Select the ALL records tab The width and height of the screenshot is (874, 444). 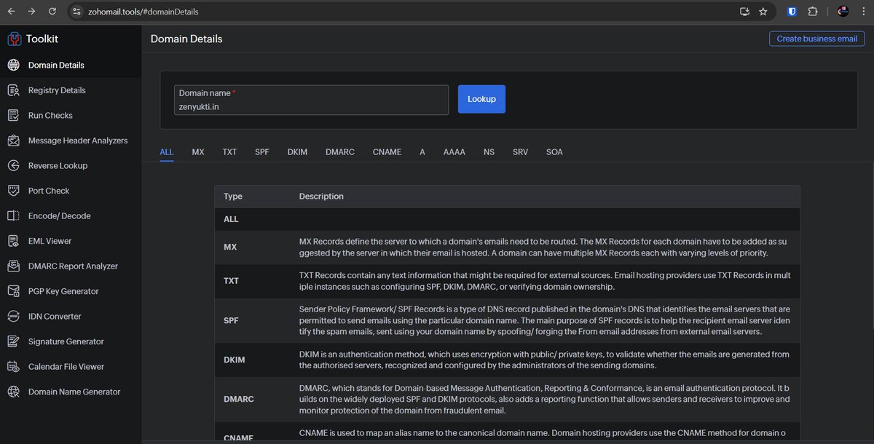pos(167,152)
